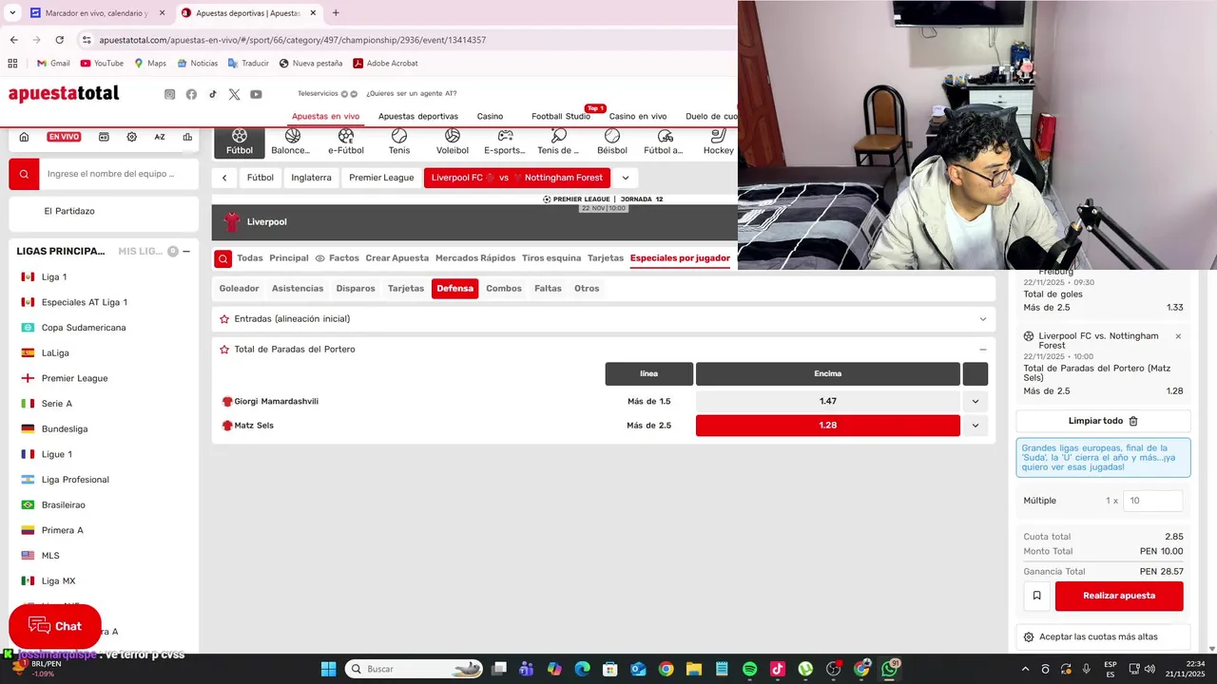Image resolution: width=1217 pixels, height=684 pixels.
Task: Open the Fútbol sport icon
Action: coord(240,142)
